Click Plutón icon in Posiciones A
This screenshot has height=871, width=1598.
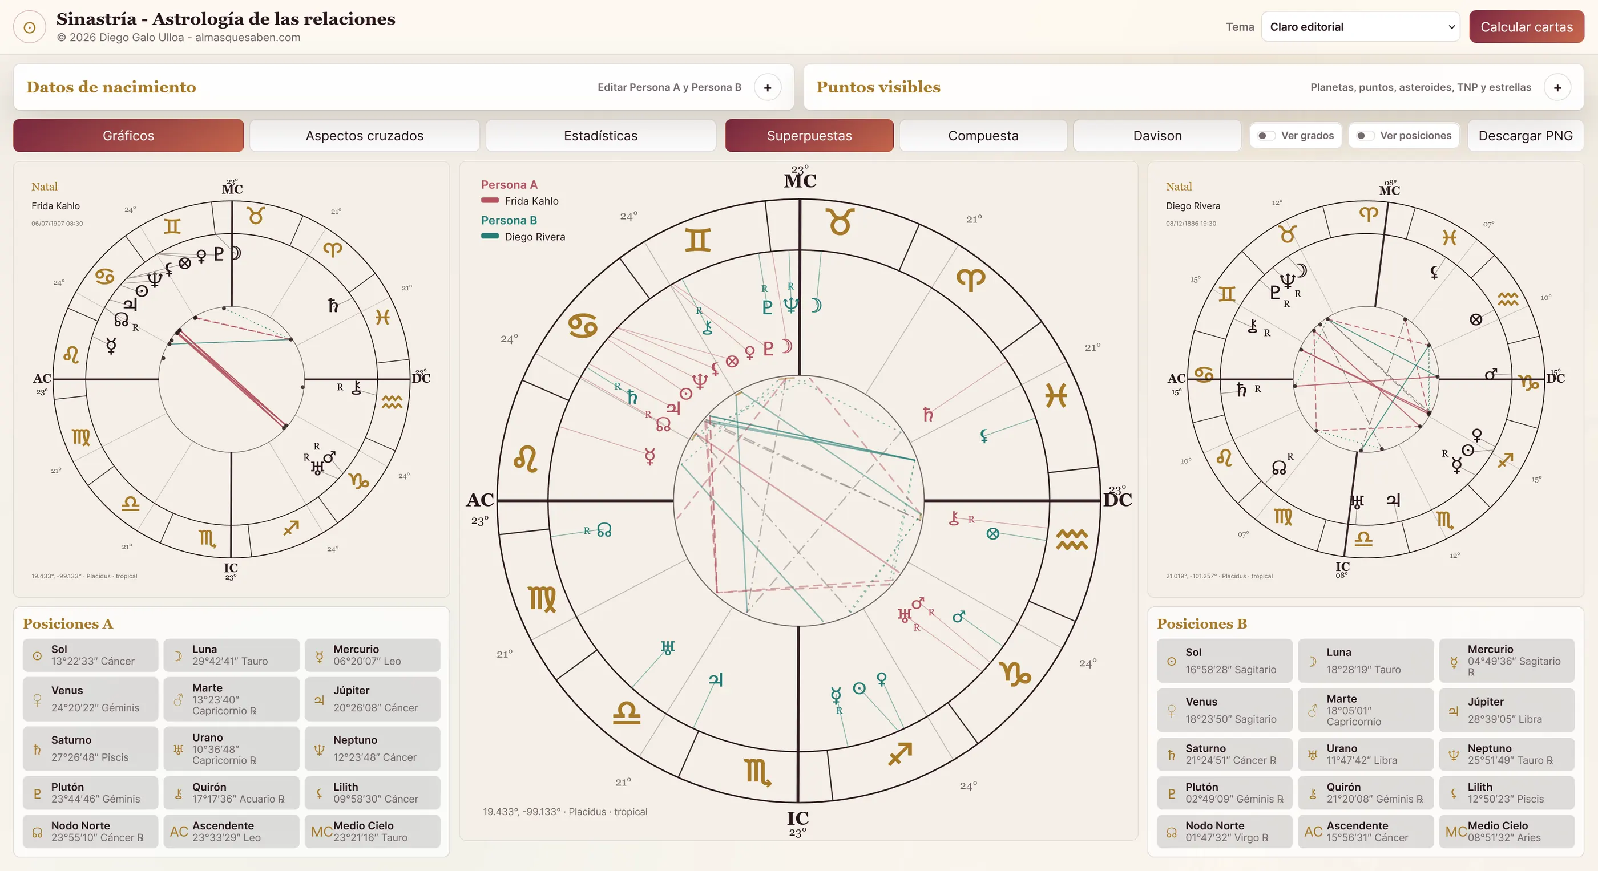point(37,793)
